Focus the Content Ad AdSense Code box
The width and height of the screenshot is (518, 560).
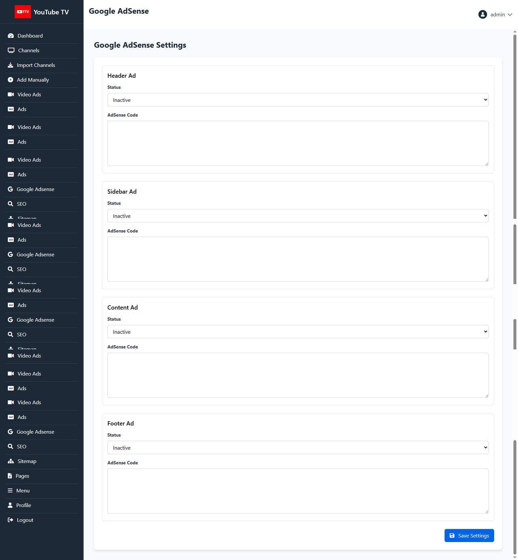pos(298,375)
